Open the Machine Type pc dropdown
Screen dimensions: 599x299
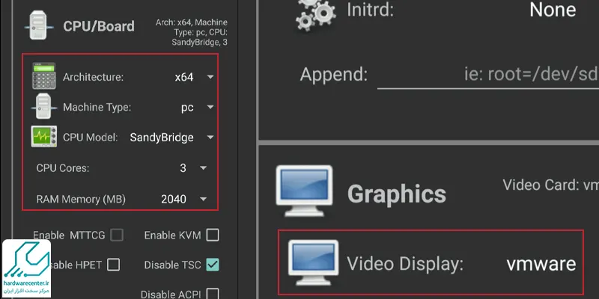(197, 108)
